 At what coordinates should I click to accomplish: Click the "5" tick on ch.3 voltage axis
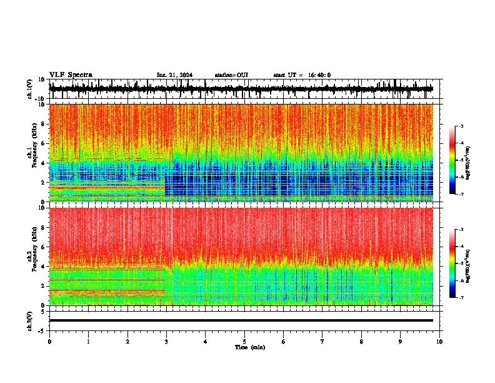click(43, 312)
